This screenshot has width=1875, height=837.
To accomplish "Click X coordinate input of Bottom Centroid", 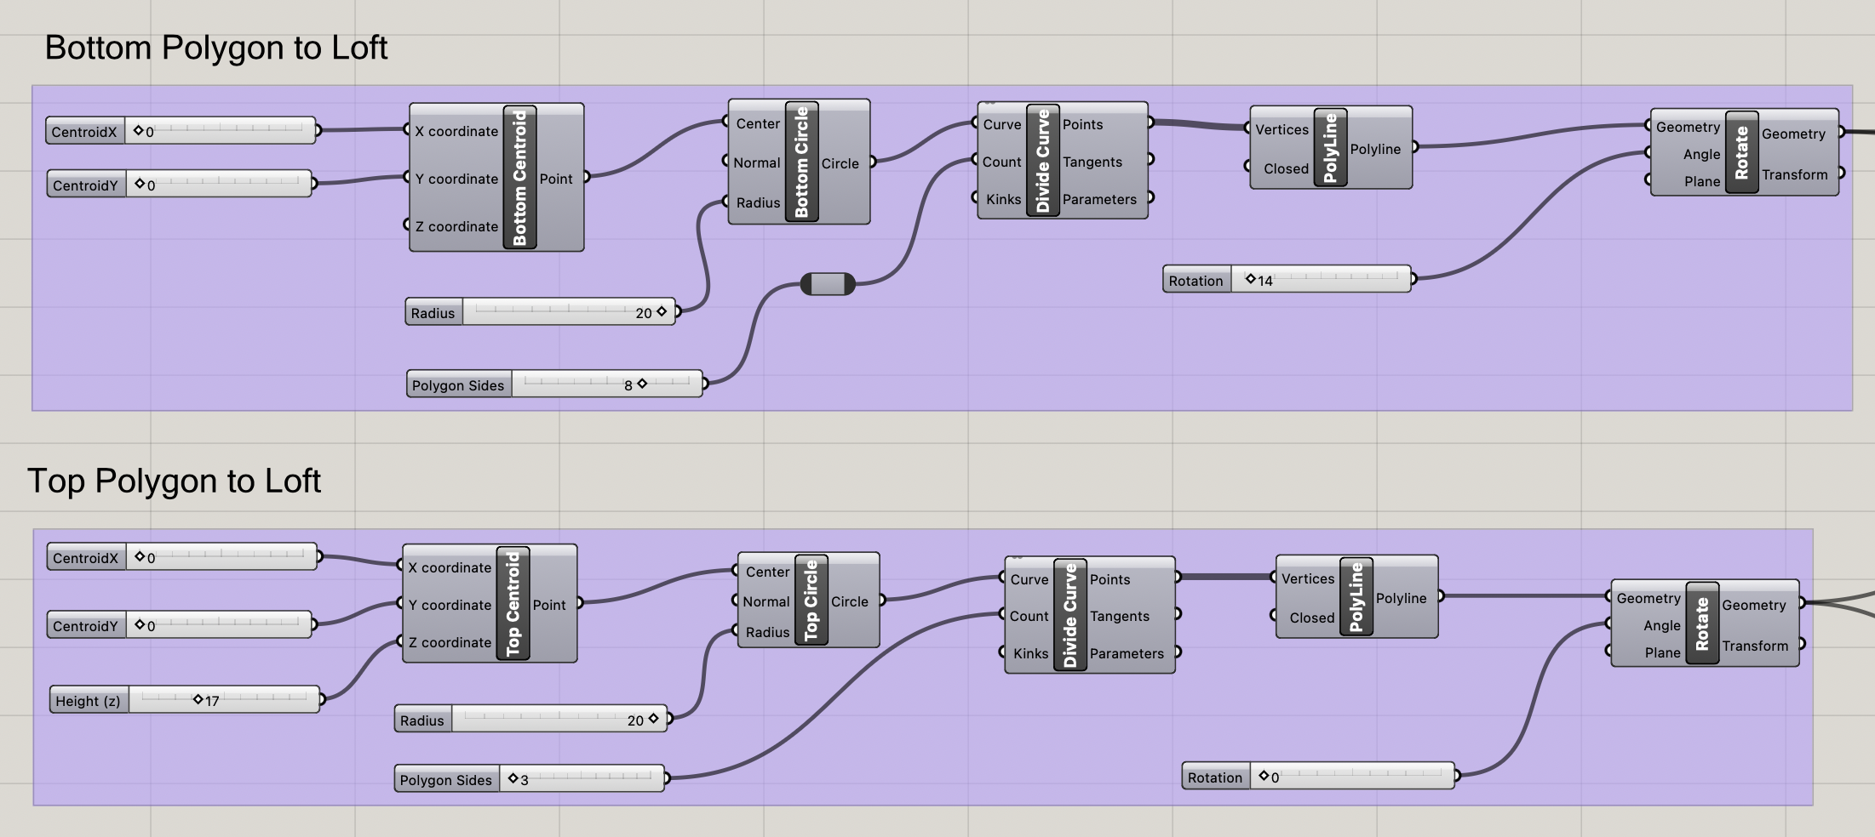I will [456, 131].
